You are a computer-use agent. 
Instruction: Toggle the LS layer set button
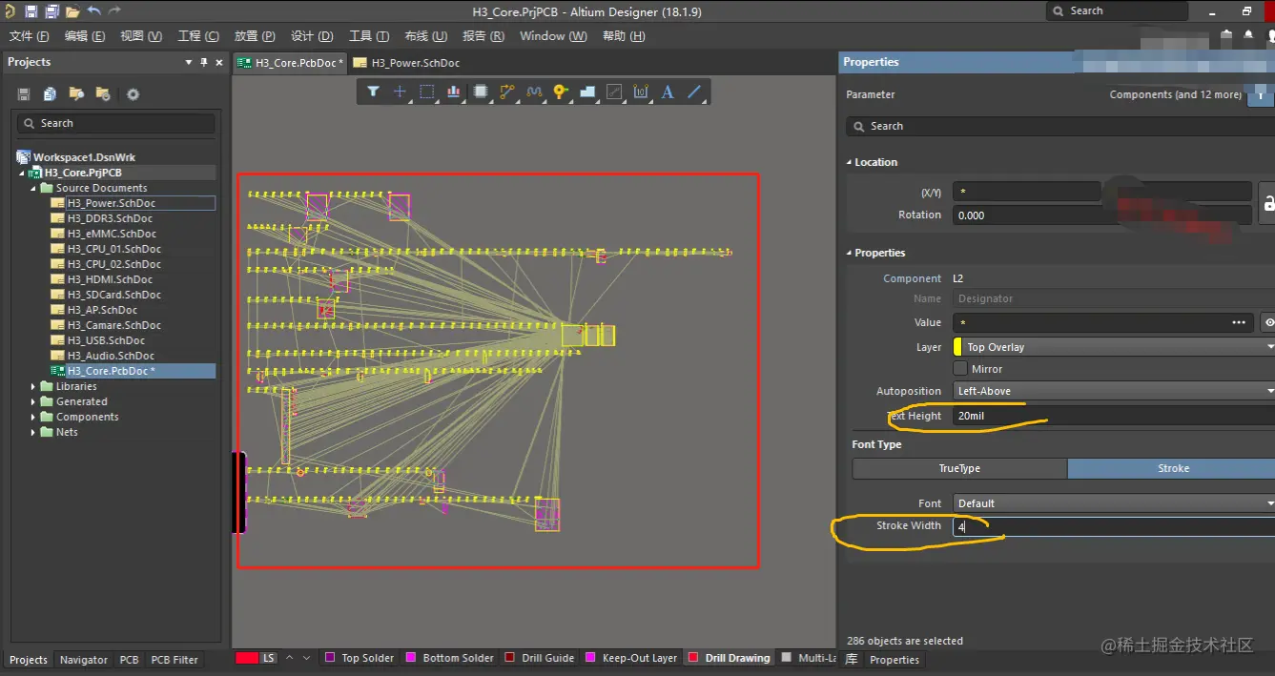point(269,658)
